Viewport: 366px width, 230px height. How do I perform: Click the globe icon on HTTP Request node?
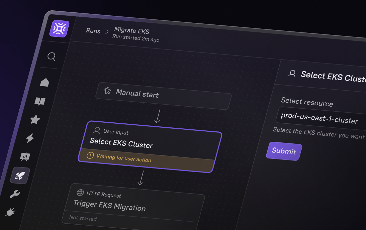[80, 193]
